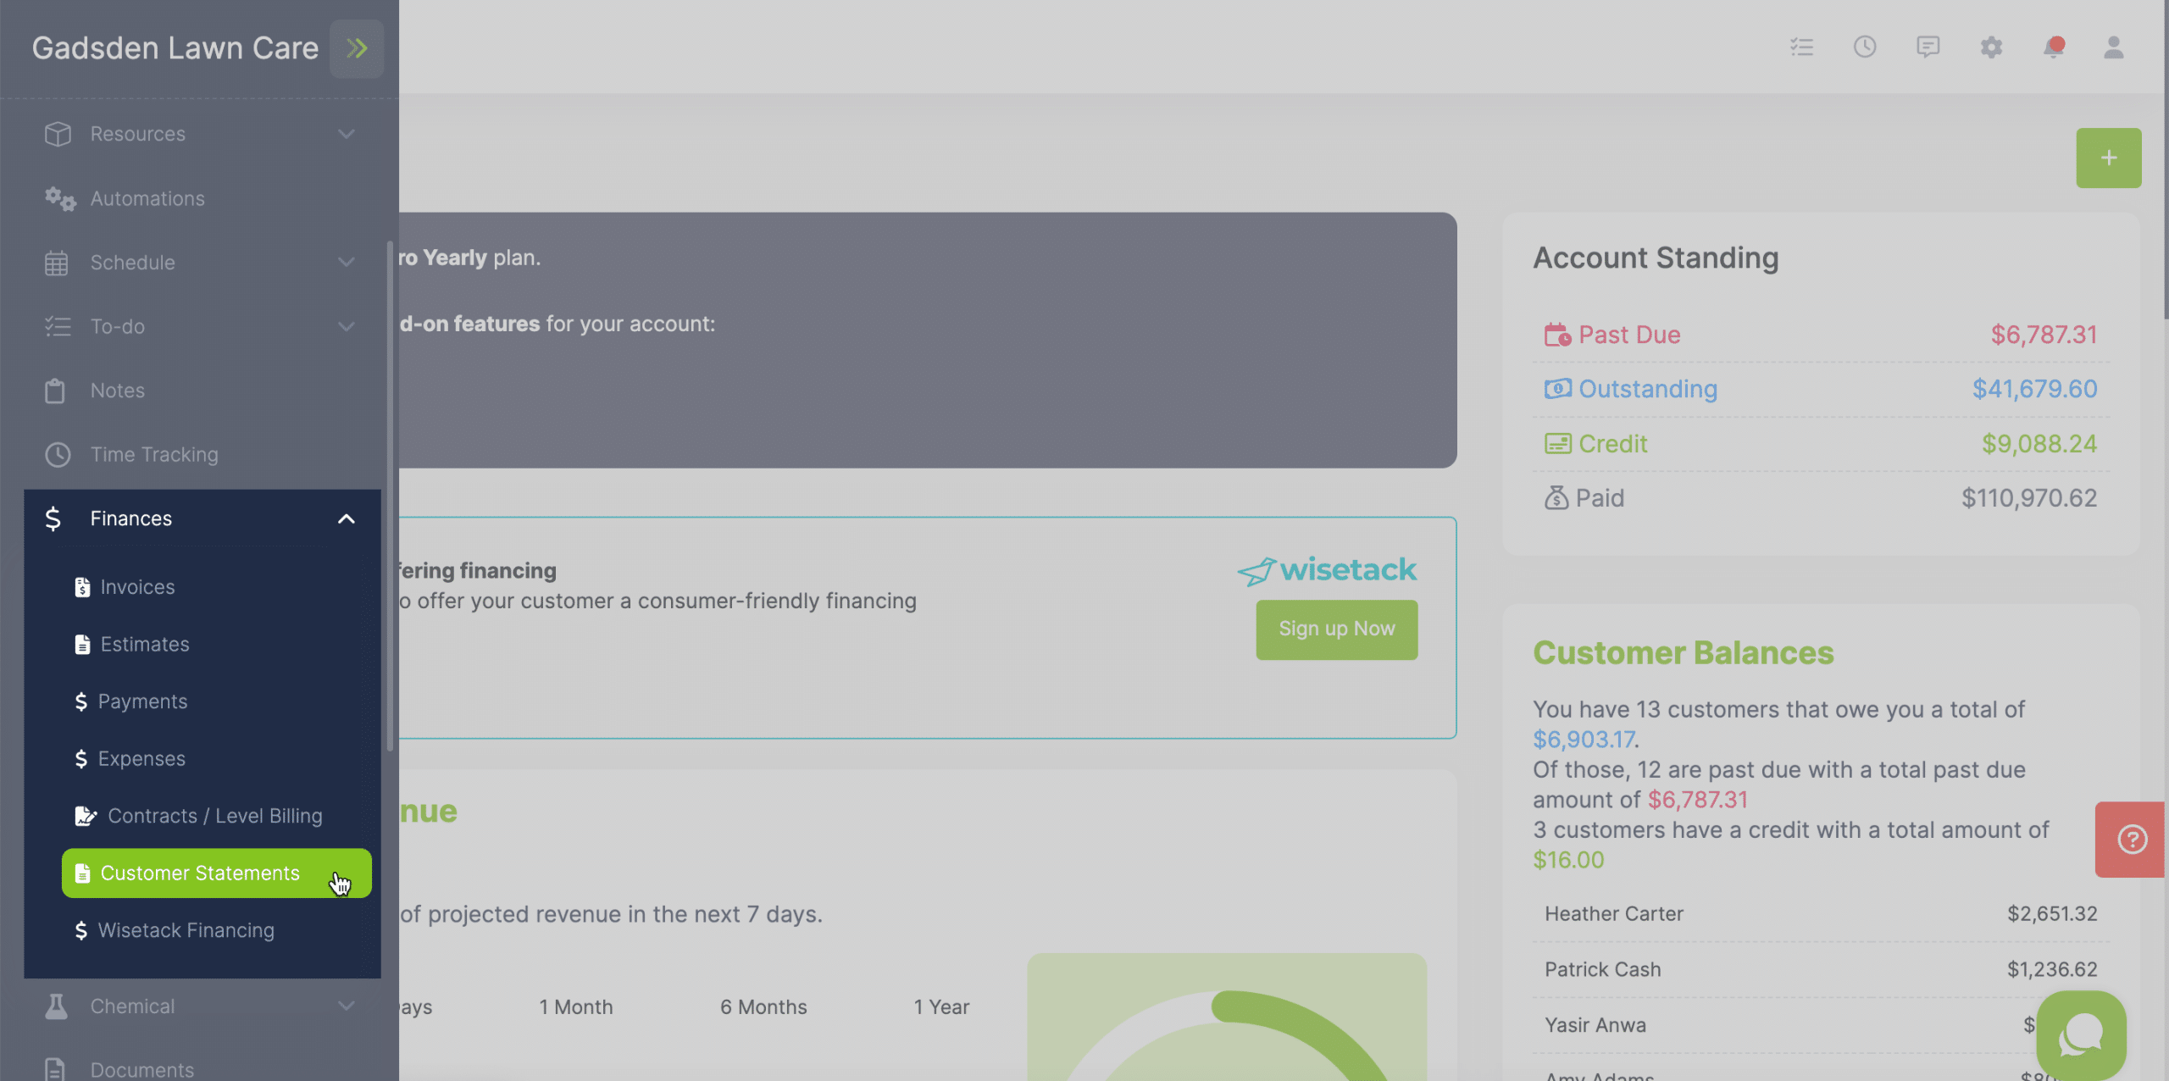
Task: Click the Resources box icon
Action: (x=58, y=134)
